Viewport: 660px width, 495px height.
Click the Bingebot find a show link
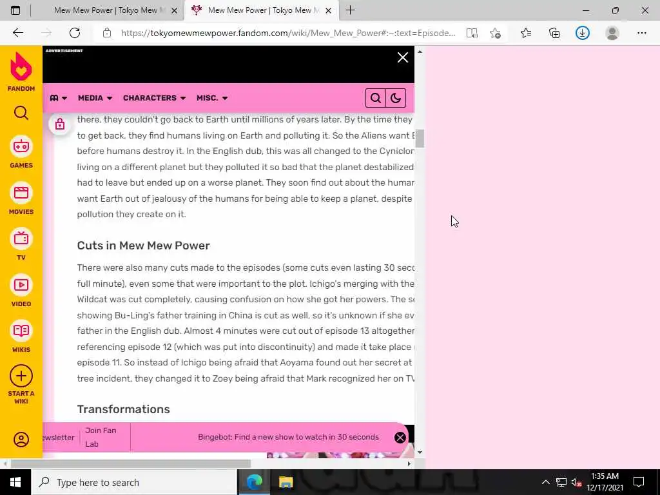tap(288, 438)
